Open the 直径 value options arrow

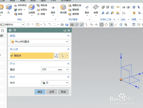(67, 70)
